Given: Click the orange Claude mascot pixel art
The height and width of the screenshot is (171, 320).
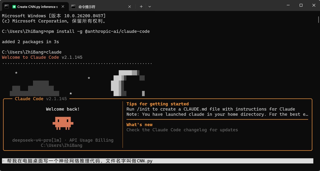Looking at the screenshot, I should coord(63,123).
